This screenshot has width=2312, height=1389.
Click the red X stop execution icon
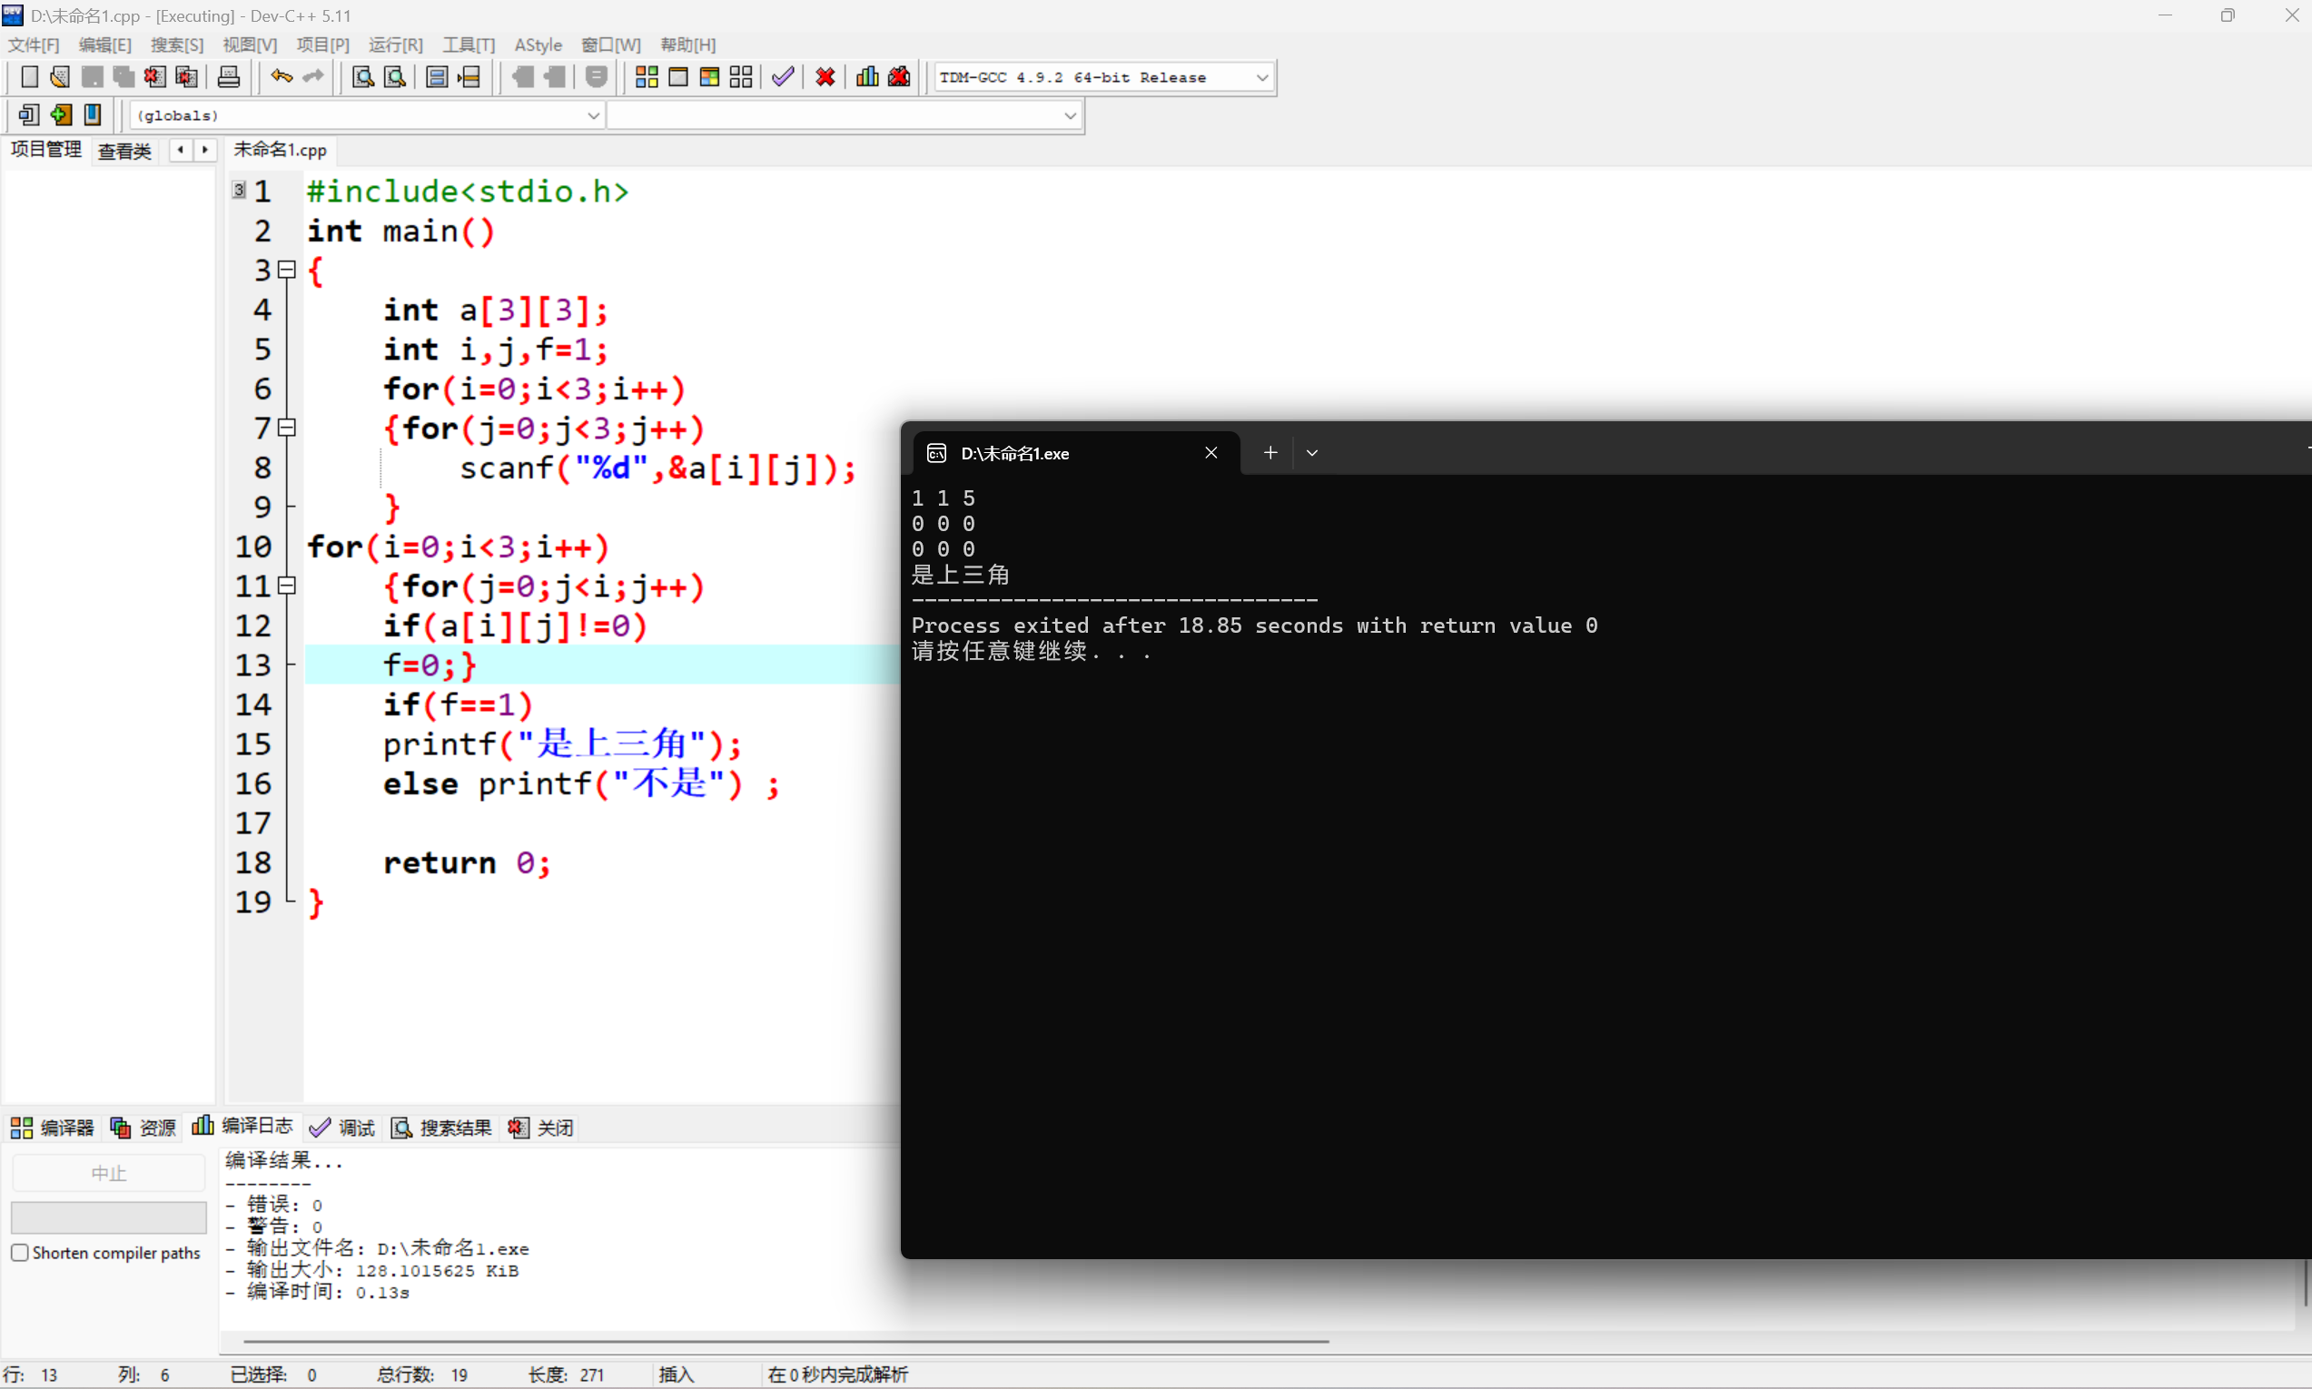click(x=825, y=77)
